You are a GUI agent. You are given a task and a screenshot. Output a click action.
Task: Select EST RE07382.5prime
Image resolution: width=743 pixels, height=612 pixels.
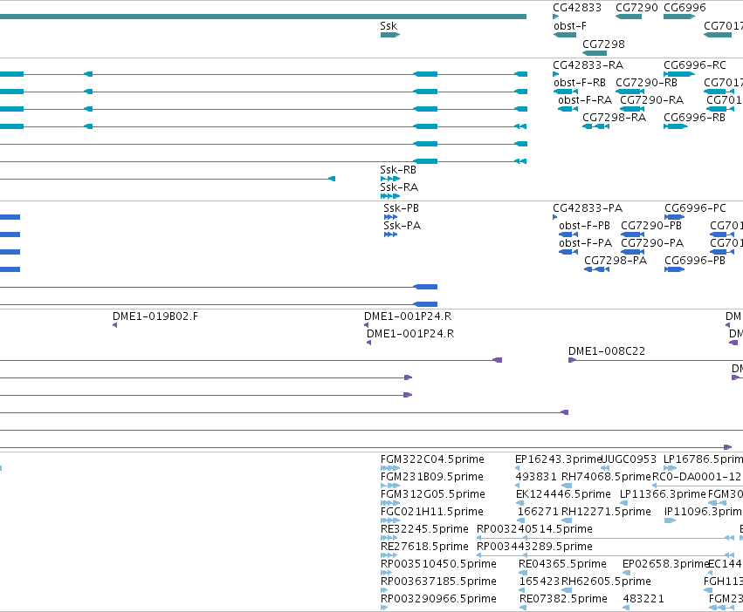tap(563, 599)
